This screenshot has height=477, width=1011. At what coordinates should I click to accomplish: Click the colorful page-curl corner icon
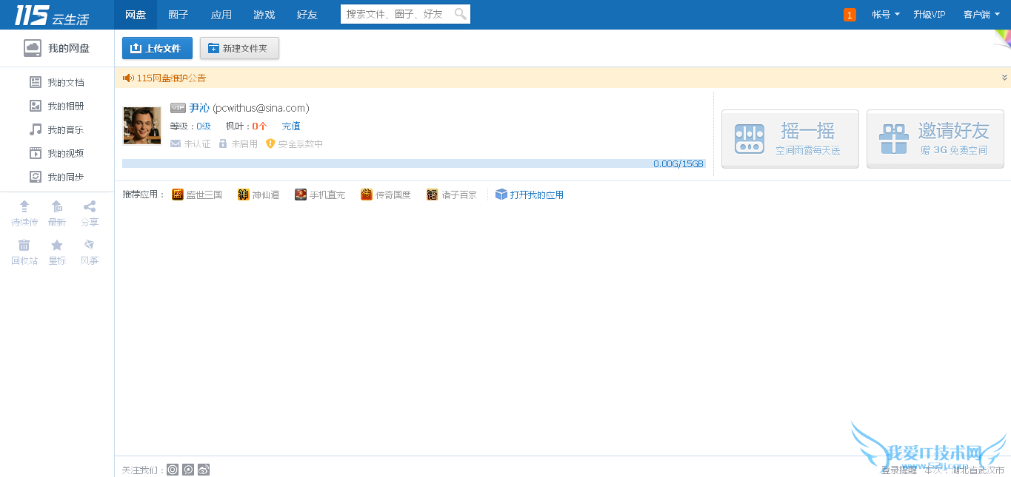tap(1002, 41)
